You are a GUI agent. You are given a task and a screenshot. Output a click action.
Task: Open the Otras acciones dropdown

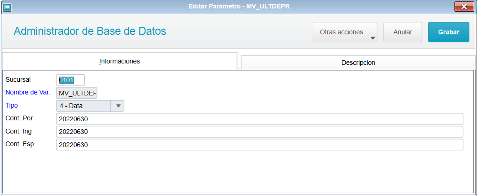345,32
